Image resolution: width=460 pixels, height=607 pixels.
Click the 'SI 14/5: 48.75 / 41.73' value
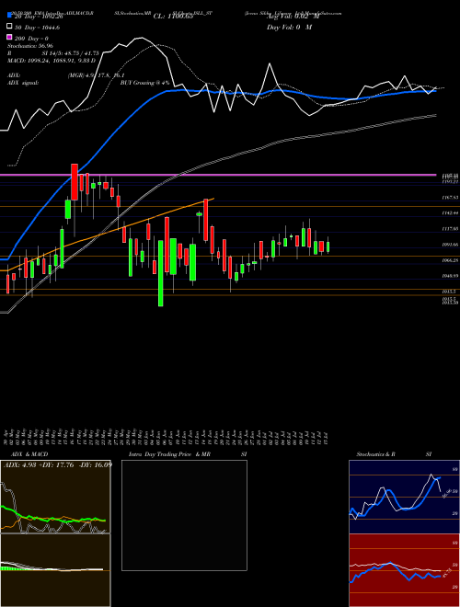tap(70, 53)
